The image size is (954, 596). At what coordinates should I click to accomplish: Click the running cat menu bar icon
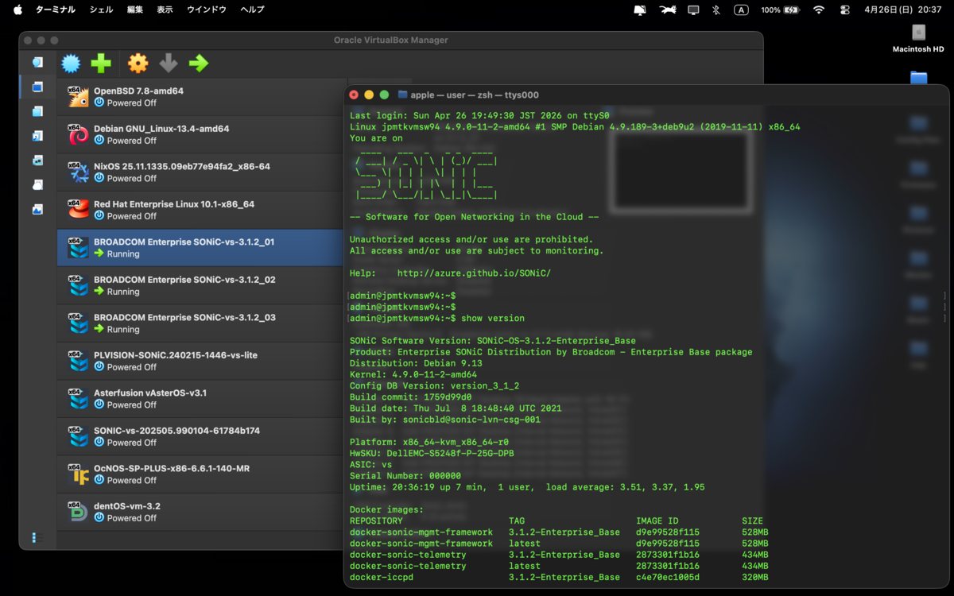coord(667,10)
